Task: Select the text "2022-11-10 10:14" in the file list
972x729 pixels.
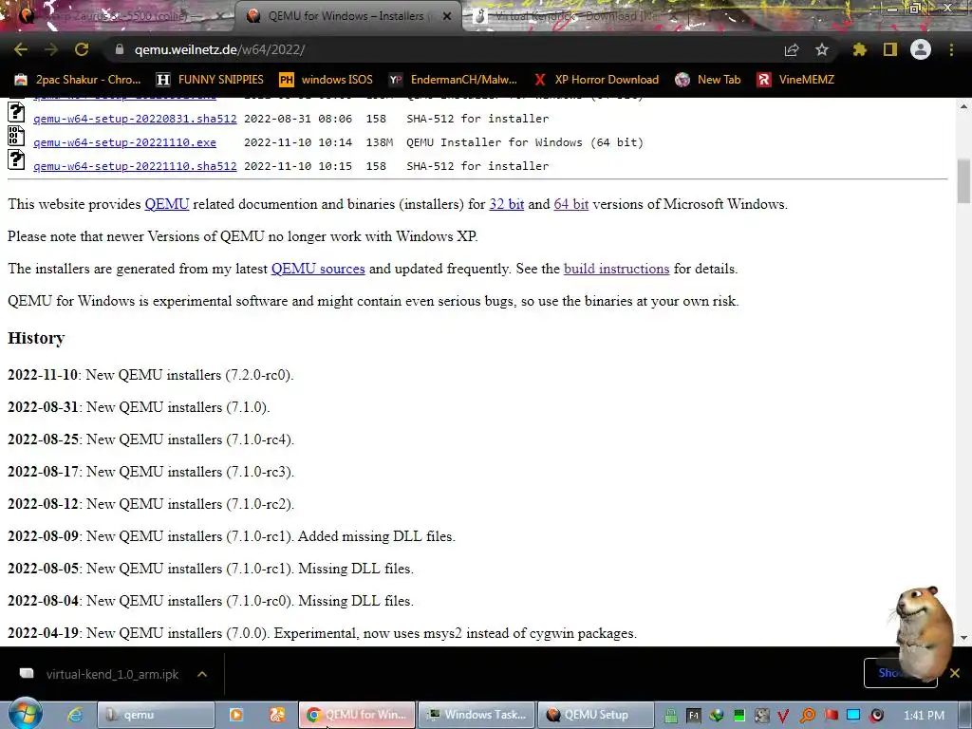Action: pyautogui.click(x=297, y=142)
